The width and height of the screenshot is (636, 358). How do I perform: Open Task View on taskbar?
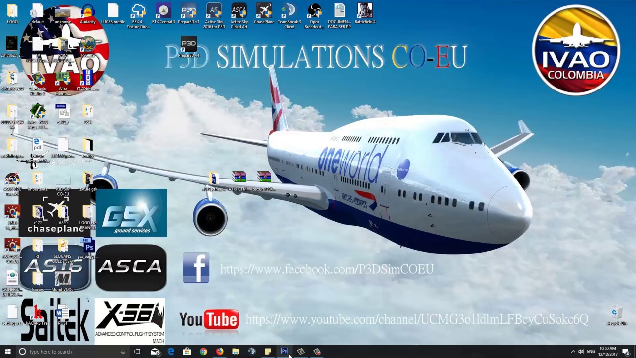tap(138, 352)
